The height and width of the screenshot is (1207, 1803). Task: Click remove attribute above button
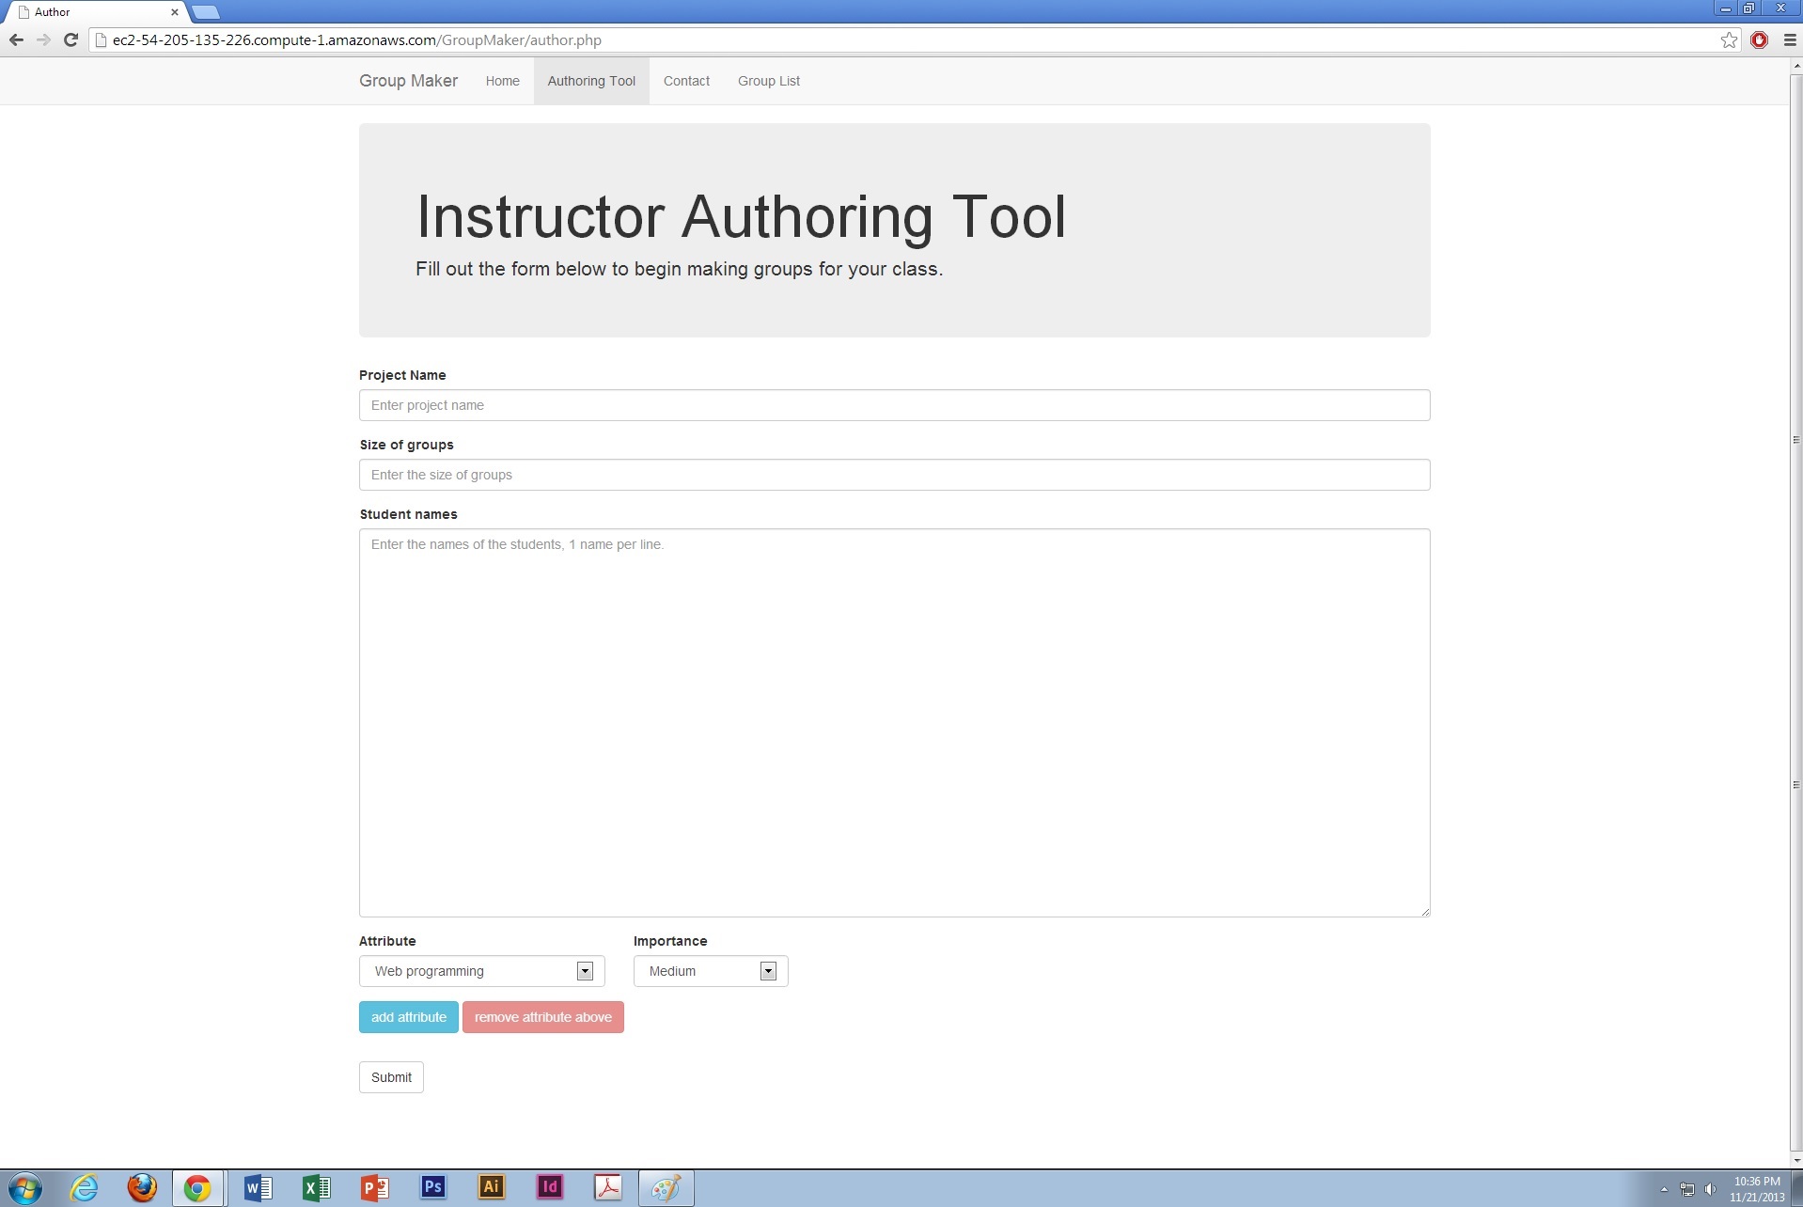542,1017
